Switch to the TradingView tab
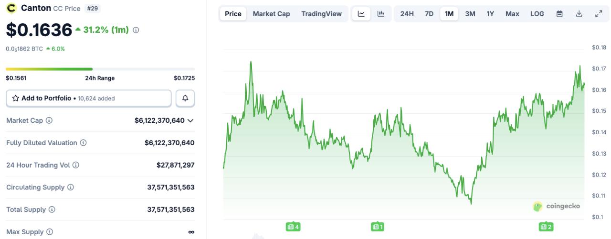The image size is (611, 239). (321, 14)
